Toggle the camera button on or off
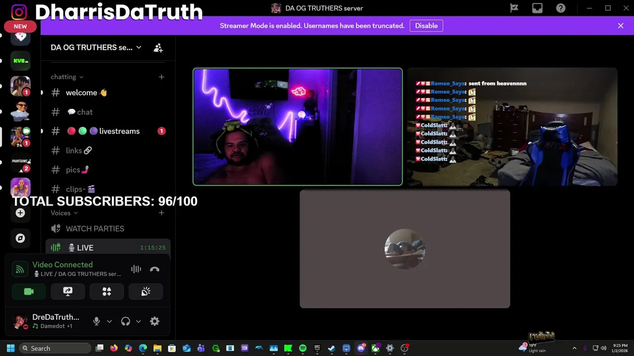This screenshot has height=356, width=634. (29, 292)
